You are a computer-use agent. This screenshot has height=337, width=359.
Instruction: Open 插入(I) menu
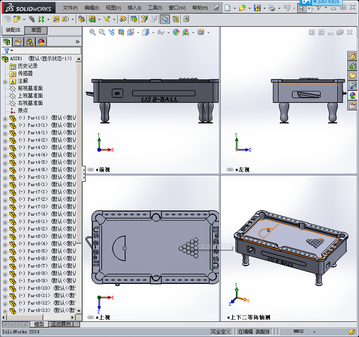coord(134,8)
